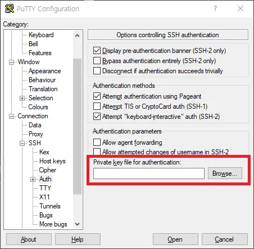The image size is (254, 249).
Task: Click the question mark help icon
Action: point(215,8)
